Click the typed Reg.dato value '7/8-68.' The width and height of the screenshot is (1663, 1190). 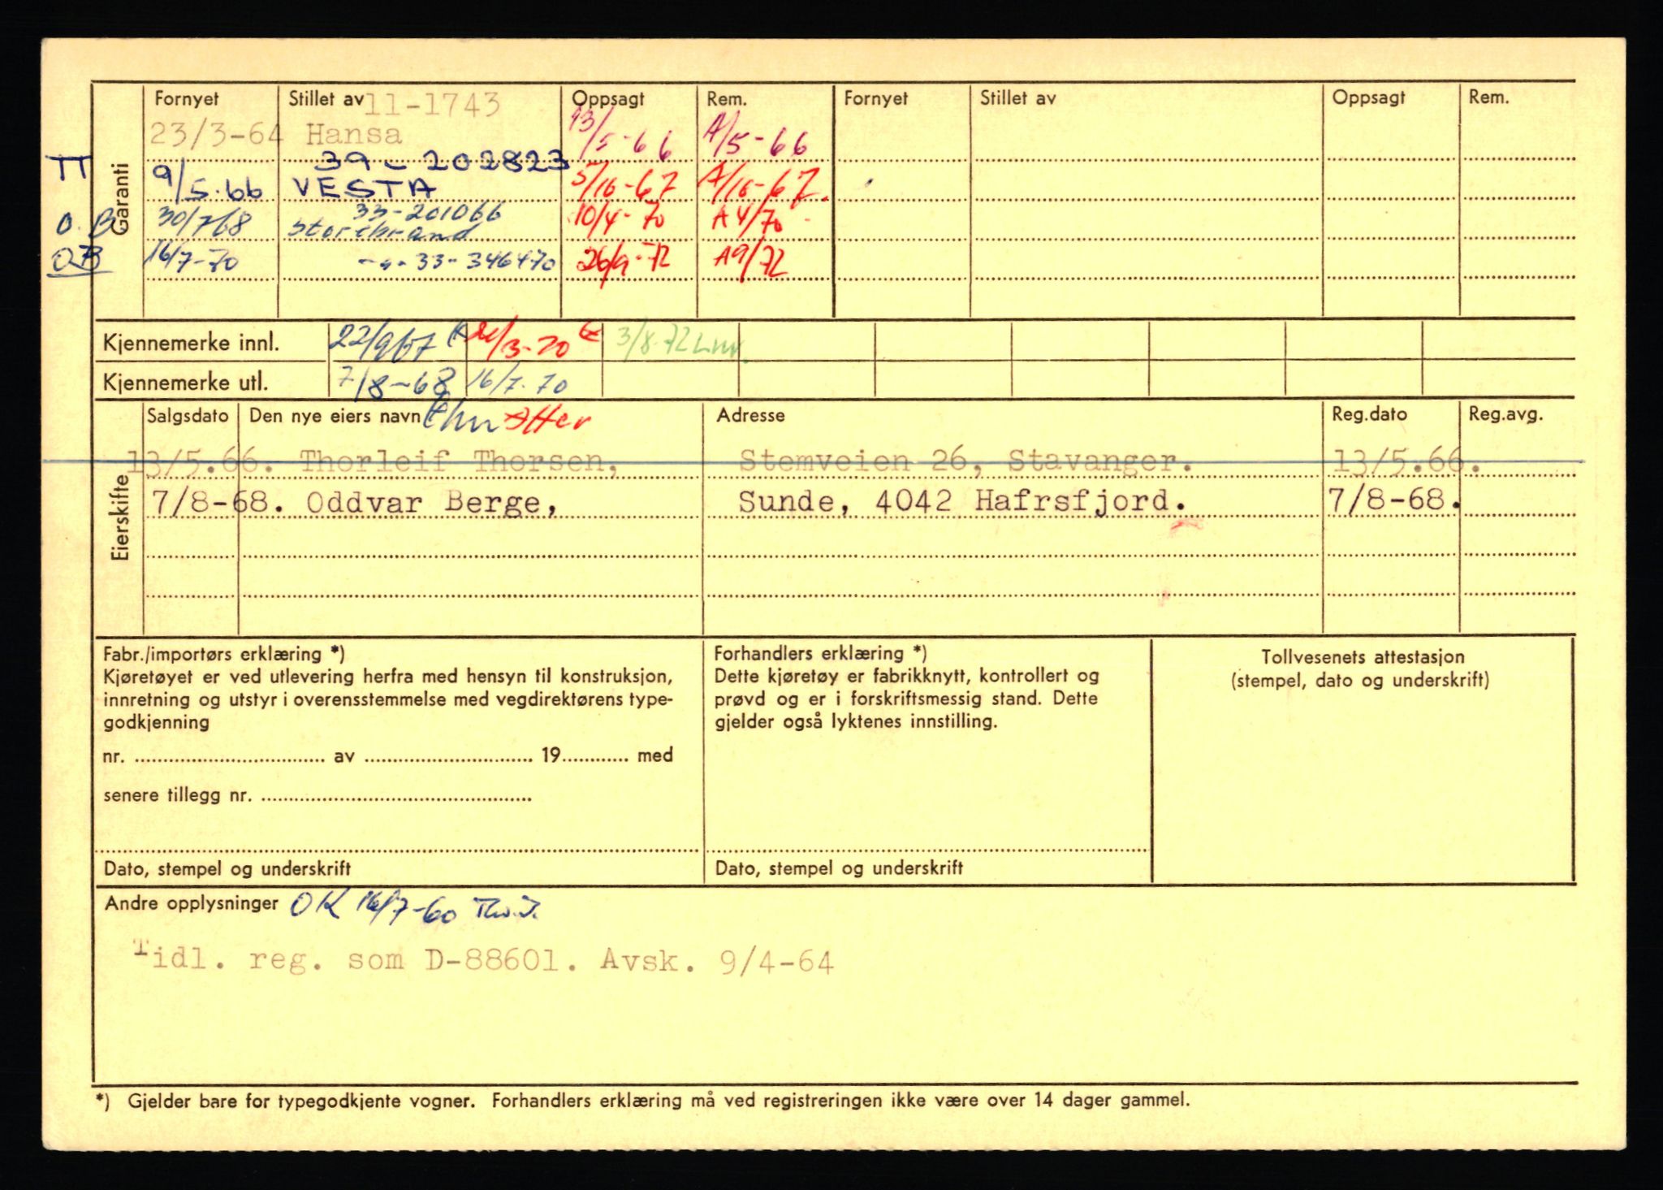click(1394, 500)
